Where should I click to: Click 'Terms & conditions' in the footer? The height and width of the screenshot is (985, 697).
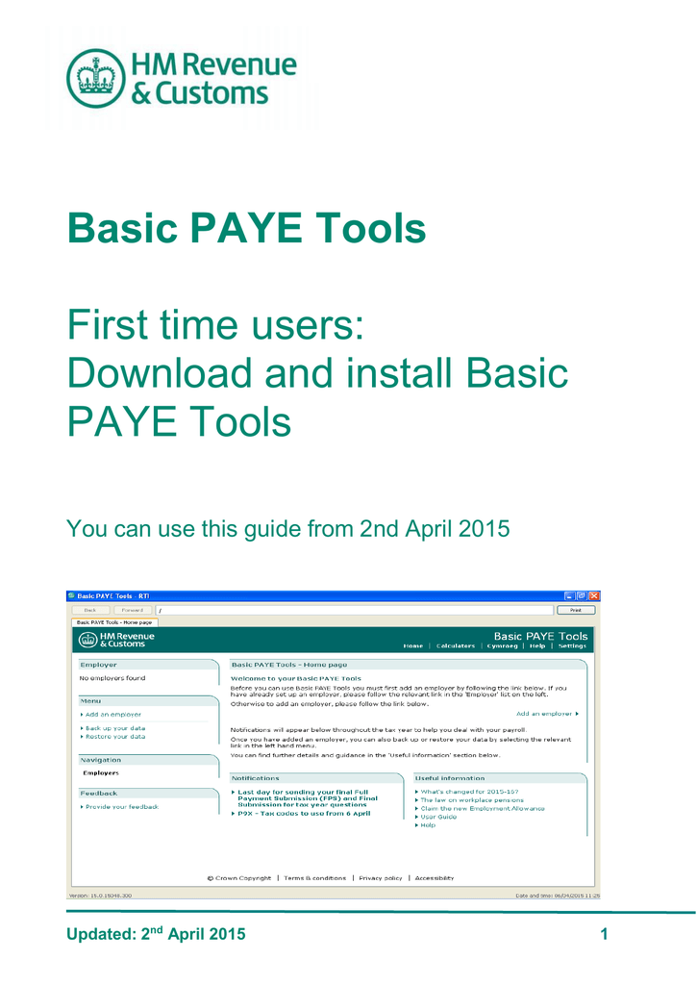tap(314, 878)
